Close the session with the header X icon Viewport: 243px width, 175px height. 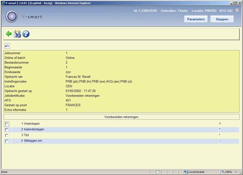(237, 10)
